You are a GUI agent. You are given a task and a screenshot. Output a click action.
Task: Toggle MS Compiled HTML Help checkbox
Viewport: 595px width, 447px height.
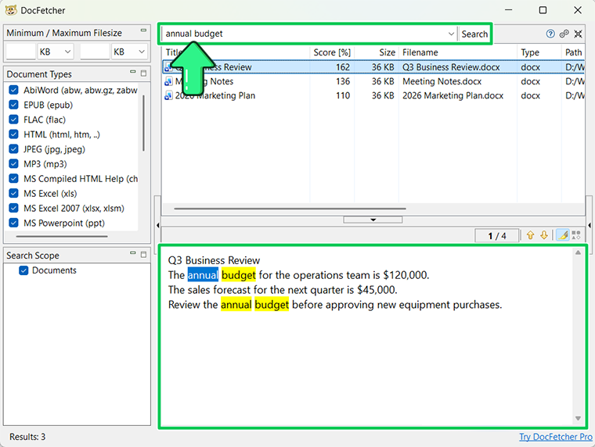point(13,179)
